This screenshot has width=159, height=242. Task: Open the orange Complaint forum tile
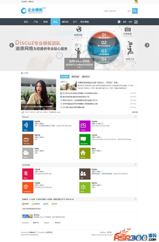coord(28,188)
